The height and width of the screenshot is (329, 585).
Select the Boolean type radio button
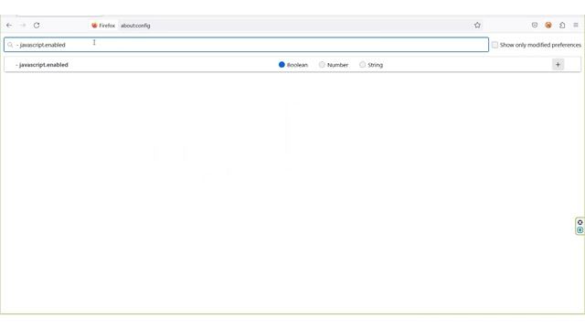(x=282, y=65)
